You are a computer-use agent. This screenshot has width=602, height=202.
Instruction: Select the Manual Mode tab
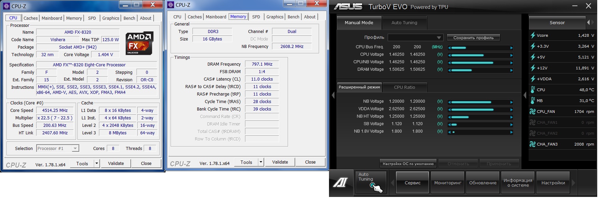point(359,23)
